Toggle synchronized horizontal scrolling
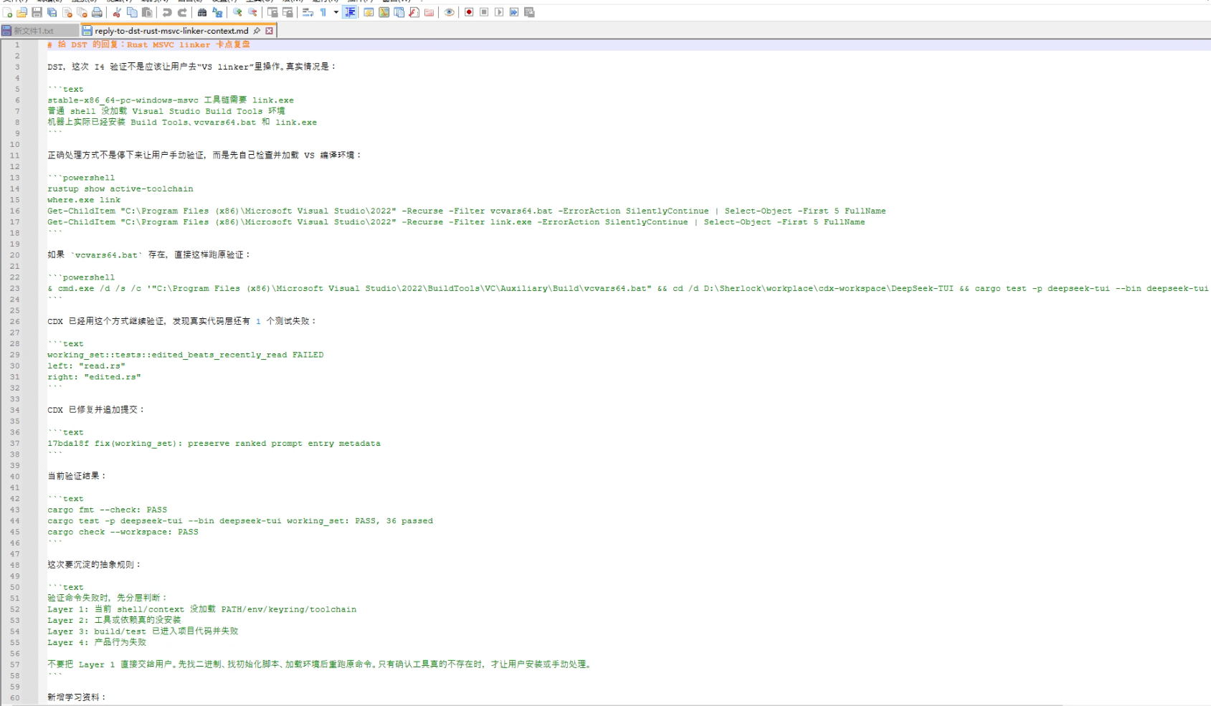Screen dimensions: 1211x706 [288, 12]
